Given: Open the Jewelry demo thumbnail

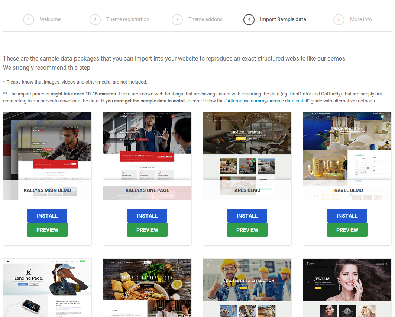Looking at the screenshot, I should pos(347,288).
